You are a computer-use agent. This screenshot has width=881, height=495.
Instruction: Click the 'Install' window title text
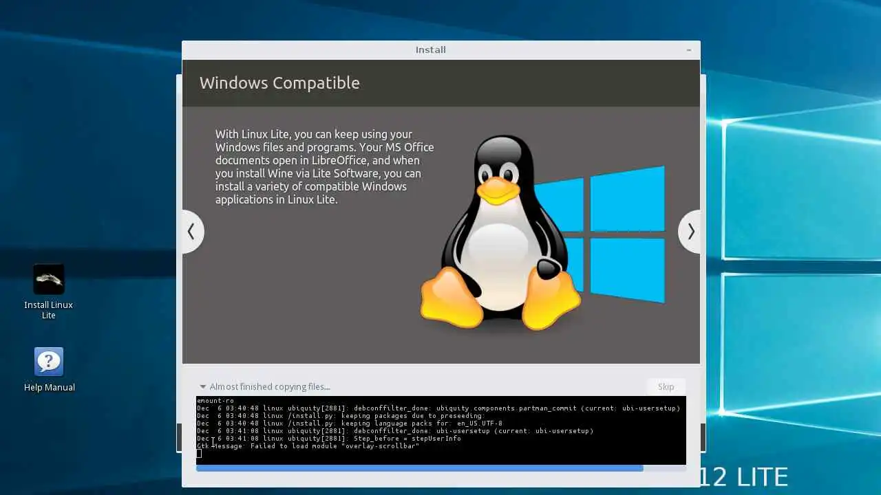point(431,49)
